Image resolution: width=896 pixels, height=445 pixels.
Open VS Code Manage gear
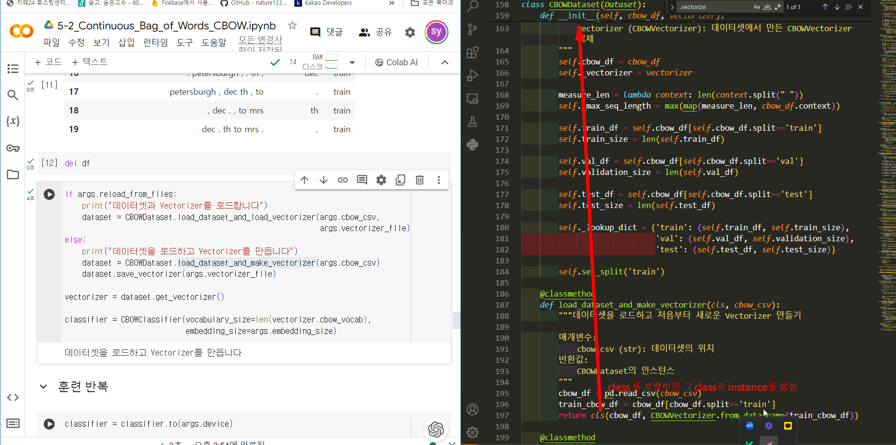tap(472, 433)
